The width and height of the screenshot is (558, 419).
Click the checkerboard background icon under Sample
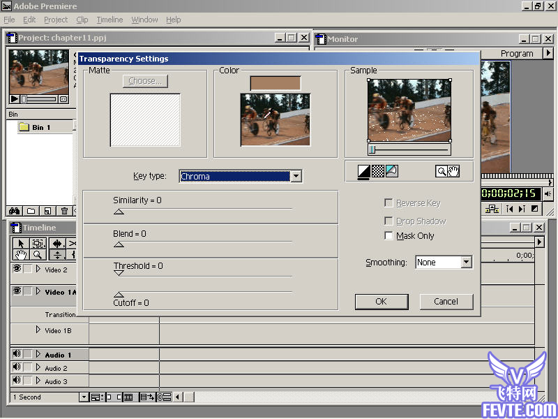[x=378, y=170]
